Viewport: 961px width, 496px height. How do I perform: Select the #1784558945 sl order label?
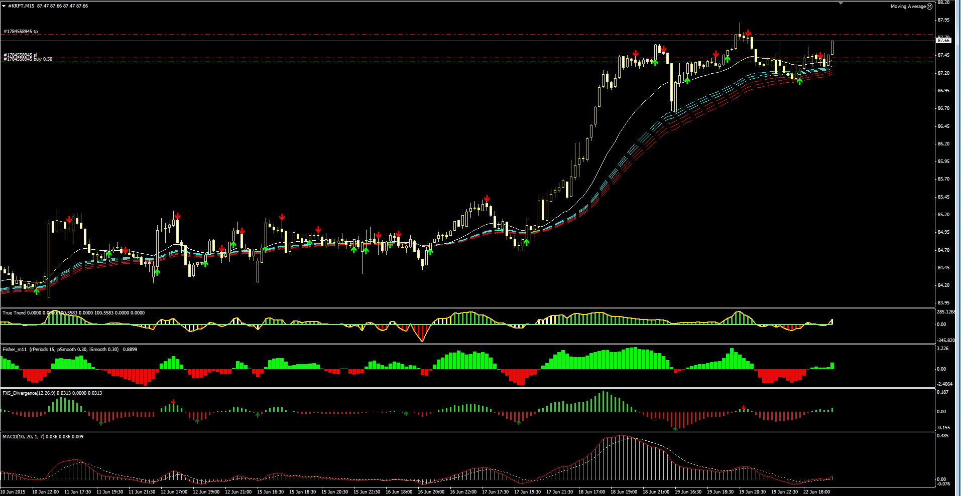click(20, 55)
